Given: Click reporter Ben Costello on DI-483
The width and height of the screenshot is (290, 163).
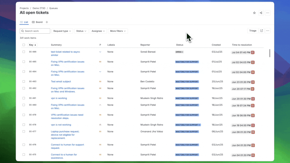Looking at the screenshot, I should (x=147, y=81).
